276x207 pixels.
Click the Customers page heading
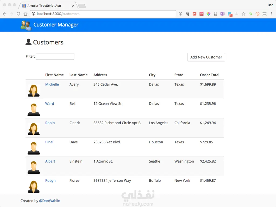point(48,42)
